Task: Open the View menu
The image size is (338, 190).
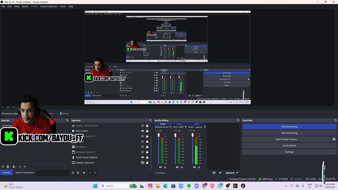Action: coord(17,6)
